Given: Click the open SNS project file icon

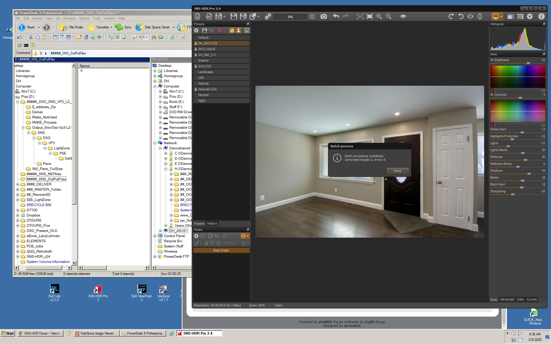Looking at the screenshot, I should (x=209, y=17).
